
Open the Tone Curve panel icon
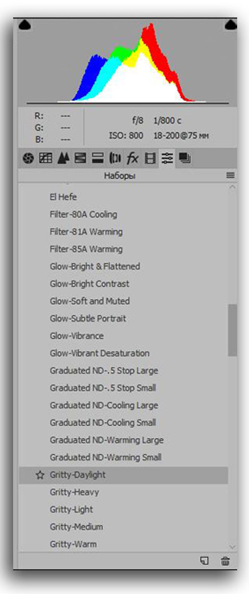tap(46, 158)
